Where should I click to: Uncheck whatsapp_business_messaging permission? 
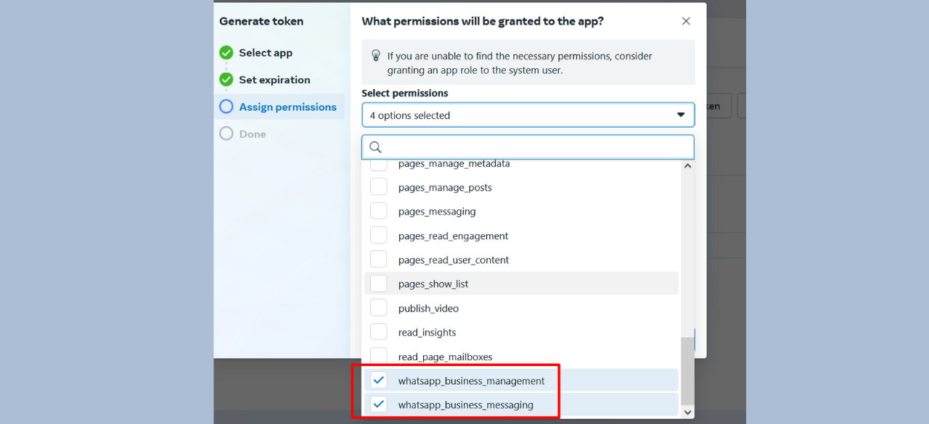(379, 404)
